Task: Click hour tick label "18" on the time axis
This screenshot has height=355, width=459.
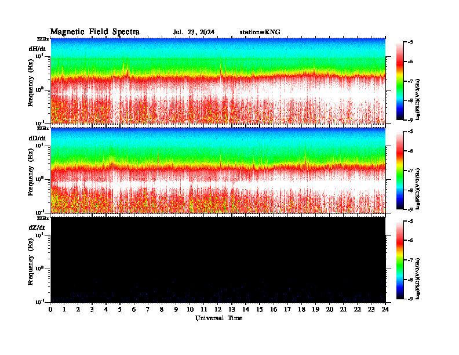Action: point(301,310)
